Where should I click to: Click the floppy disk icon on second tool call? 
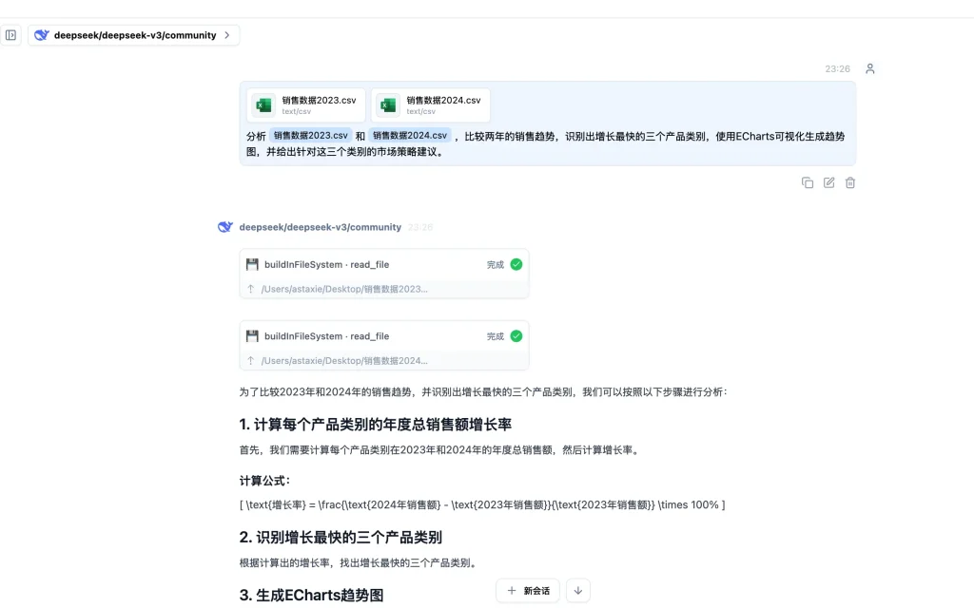tap(252, 336)
